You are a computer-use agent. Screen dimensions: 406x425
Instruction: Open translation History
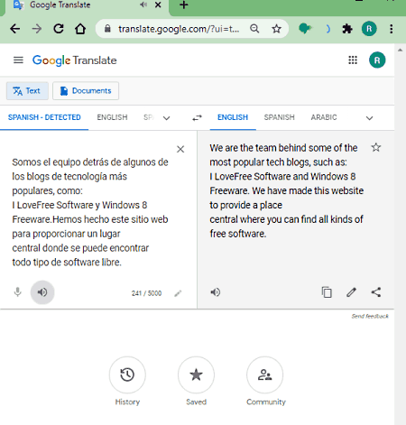point(127,374)
